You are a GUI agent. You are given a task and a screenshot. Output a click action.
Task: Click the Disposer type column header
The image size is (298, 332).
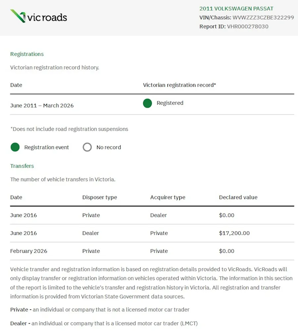pos(100,197)
